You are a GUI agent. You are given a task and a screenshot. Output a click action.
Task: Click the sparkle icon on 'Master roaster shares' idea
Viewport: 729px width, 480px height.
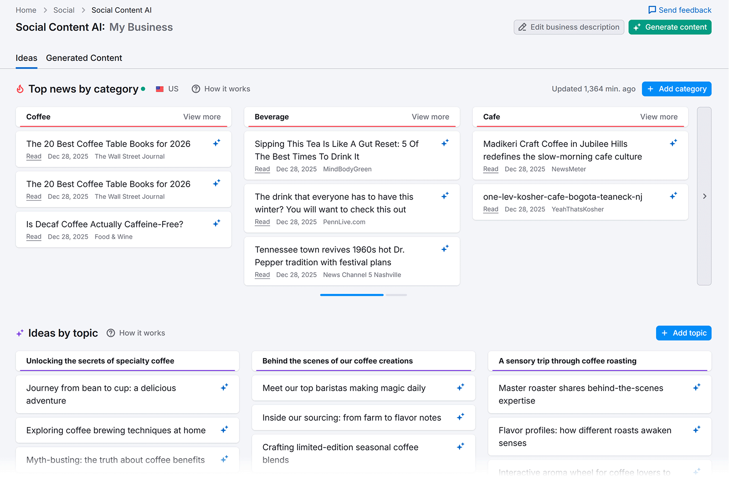click(x=697, y=387)
